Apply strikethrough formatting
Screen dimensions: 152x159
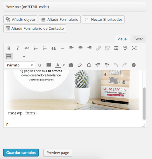coord(27,48)
